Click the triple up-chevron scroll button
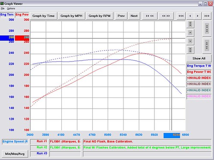Screen dimensions: 214x160 [x=190, y=24]
